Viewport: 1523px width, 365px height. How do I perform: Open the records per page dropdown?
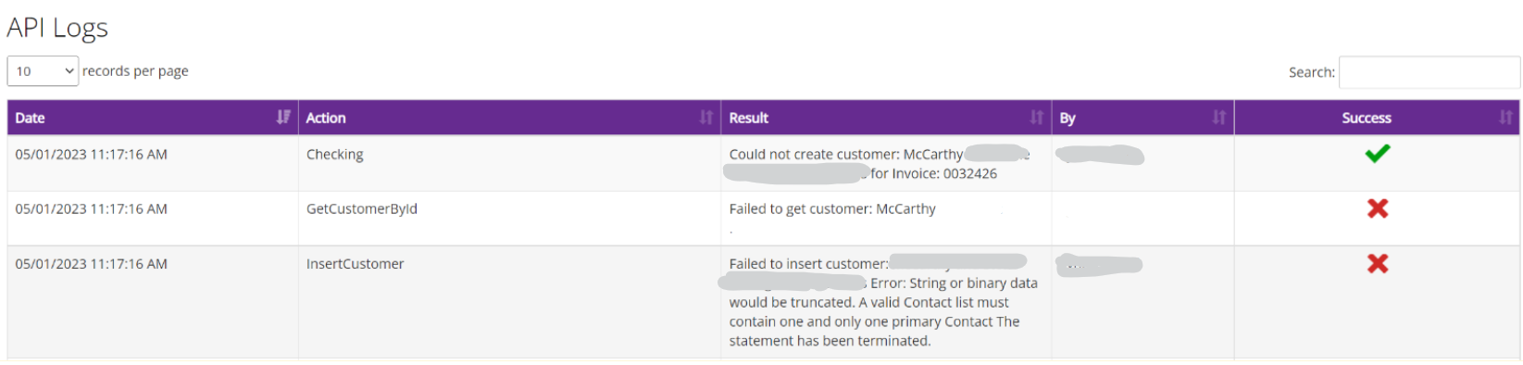tap(43, 71)
